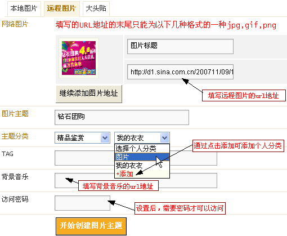Pick 我的衣衣 in the open list
The height and width of the screenshot is (236, 287).
pos(142,166)
